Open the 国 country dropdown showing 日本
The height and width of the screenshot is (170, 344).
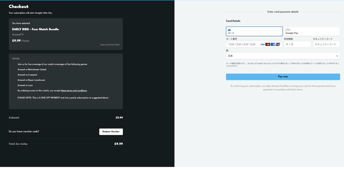pos(283,56)
